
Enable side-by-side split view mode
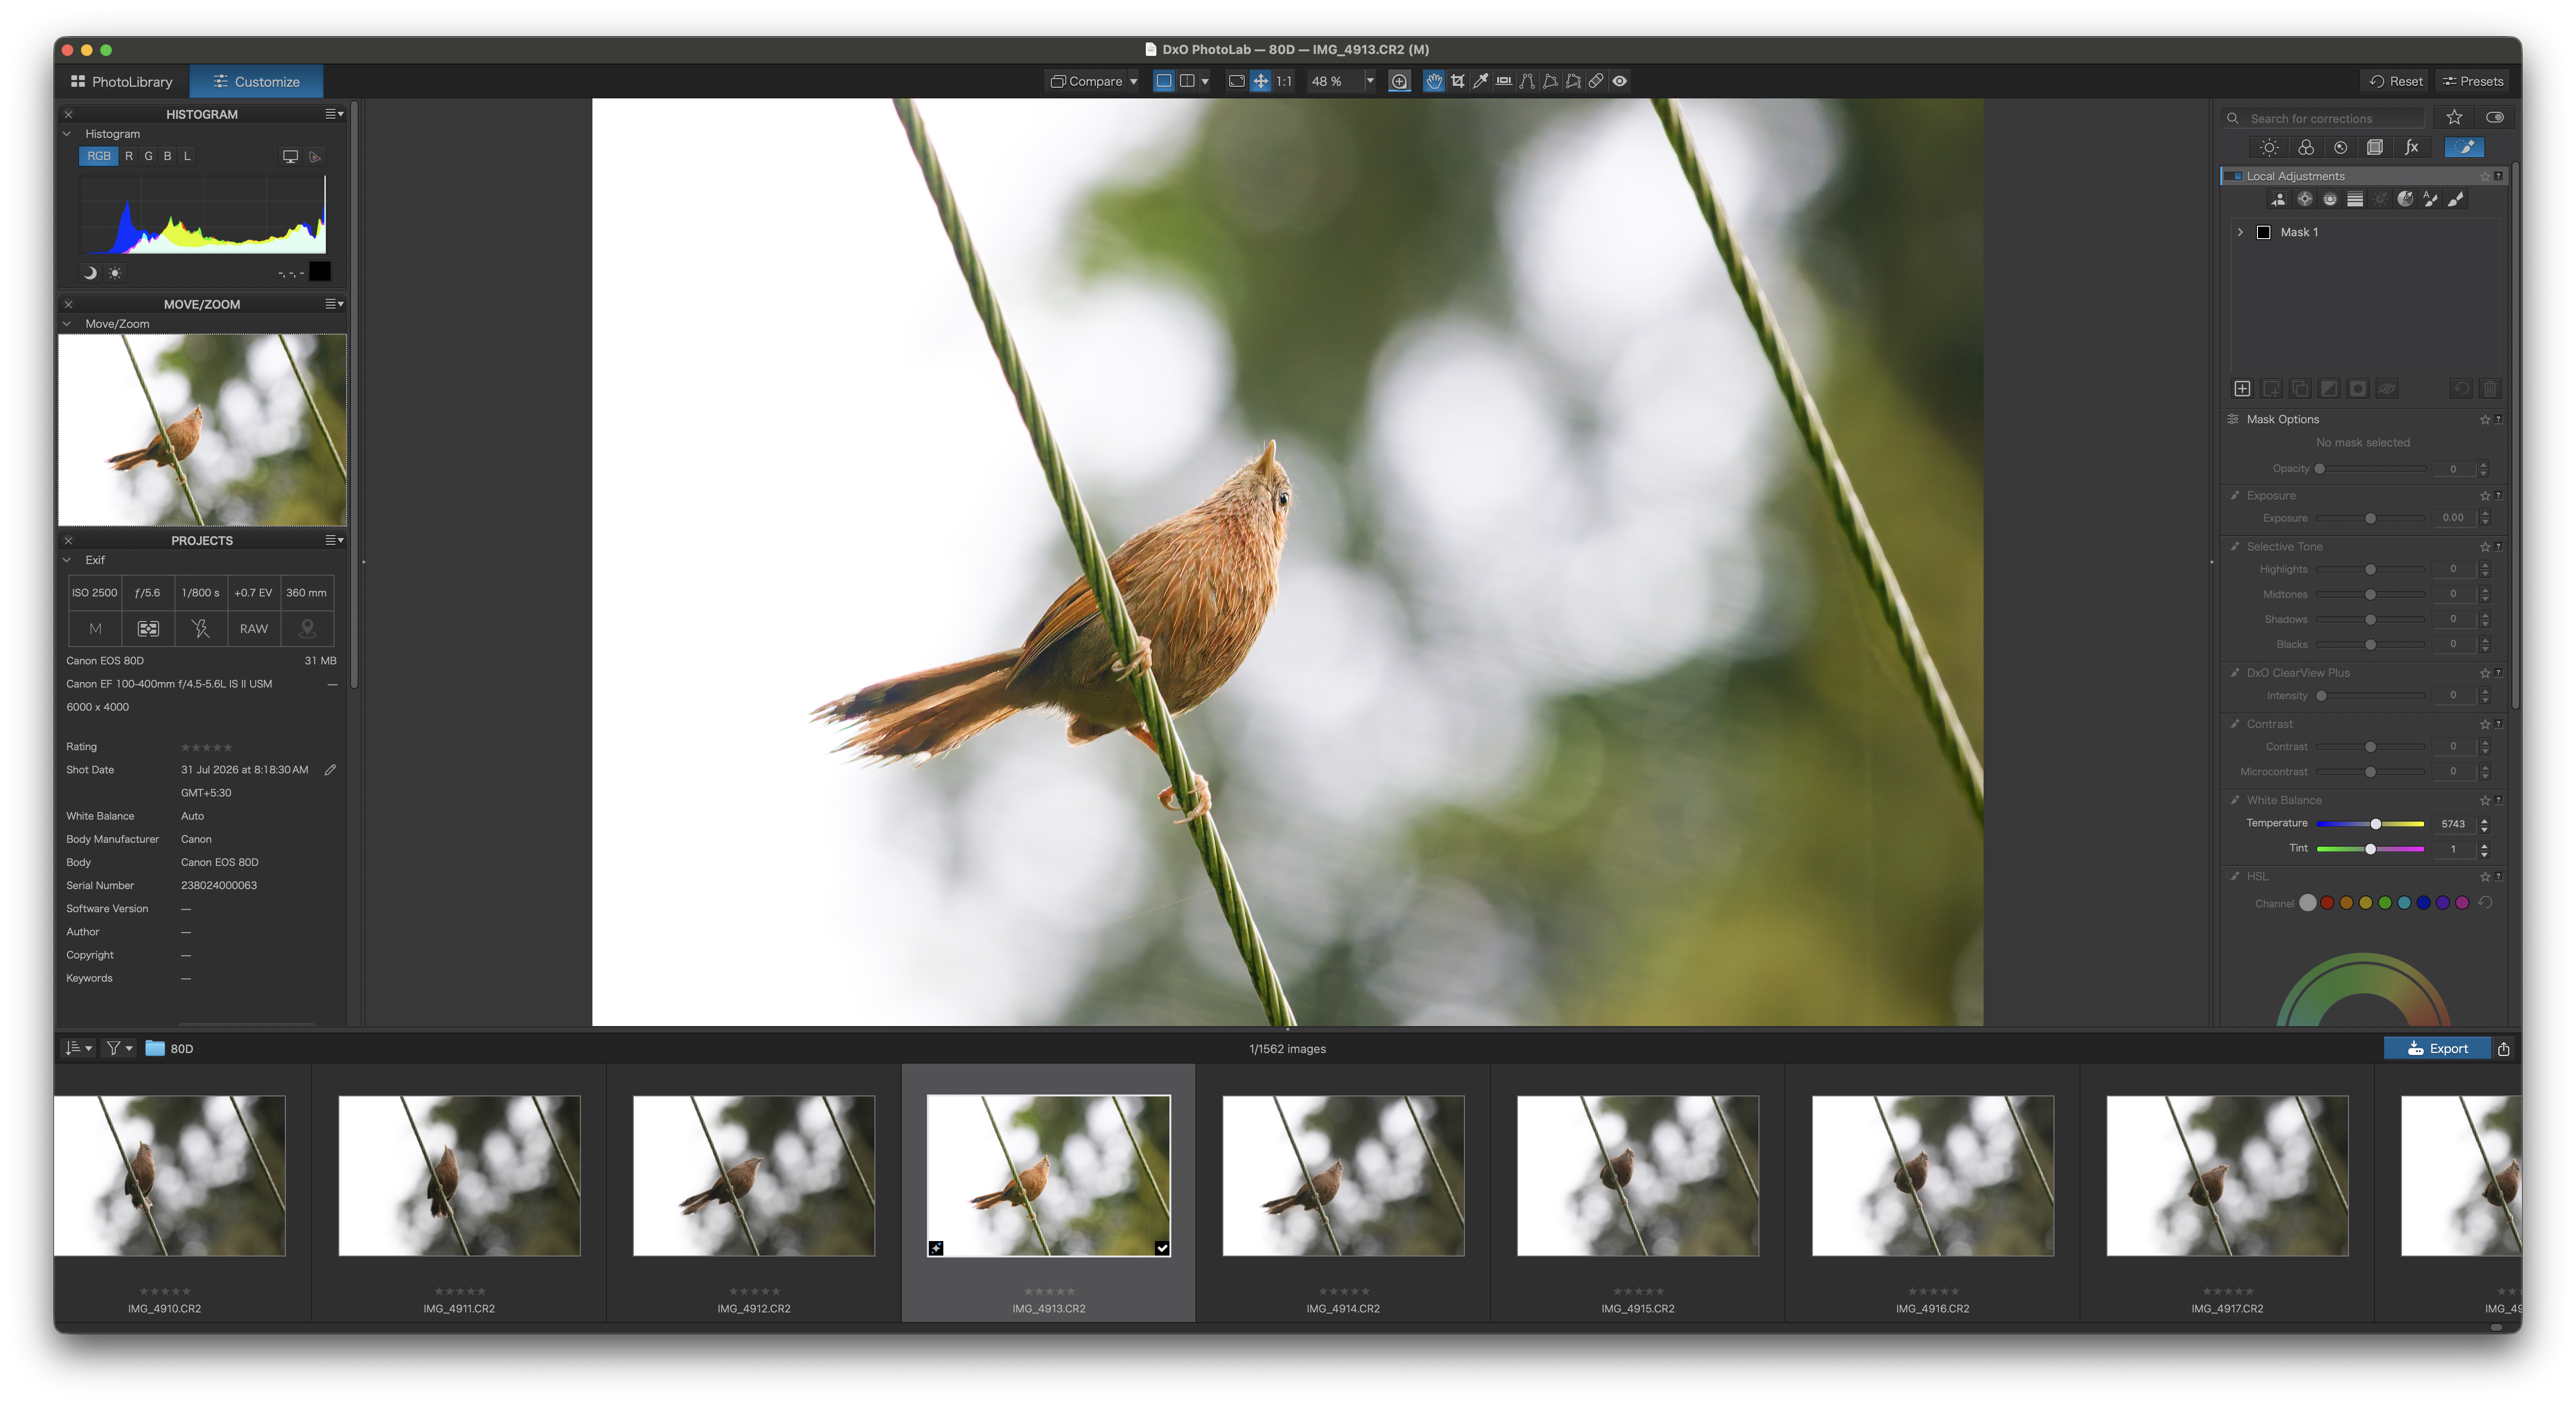(x=1186, y=81)
